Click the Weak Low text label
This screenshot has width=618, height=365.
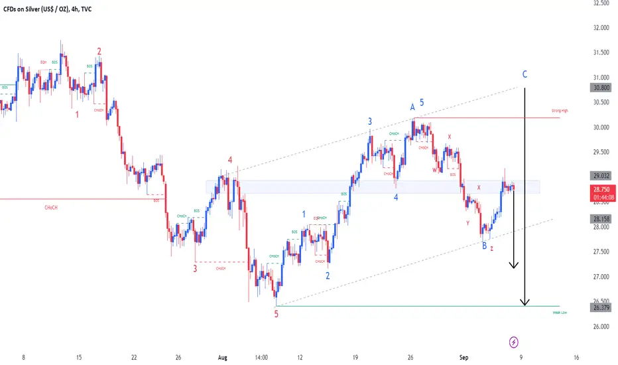pyautogui.click(x=560, y=313)
